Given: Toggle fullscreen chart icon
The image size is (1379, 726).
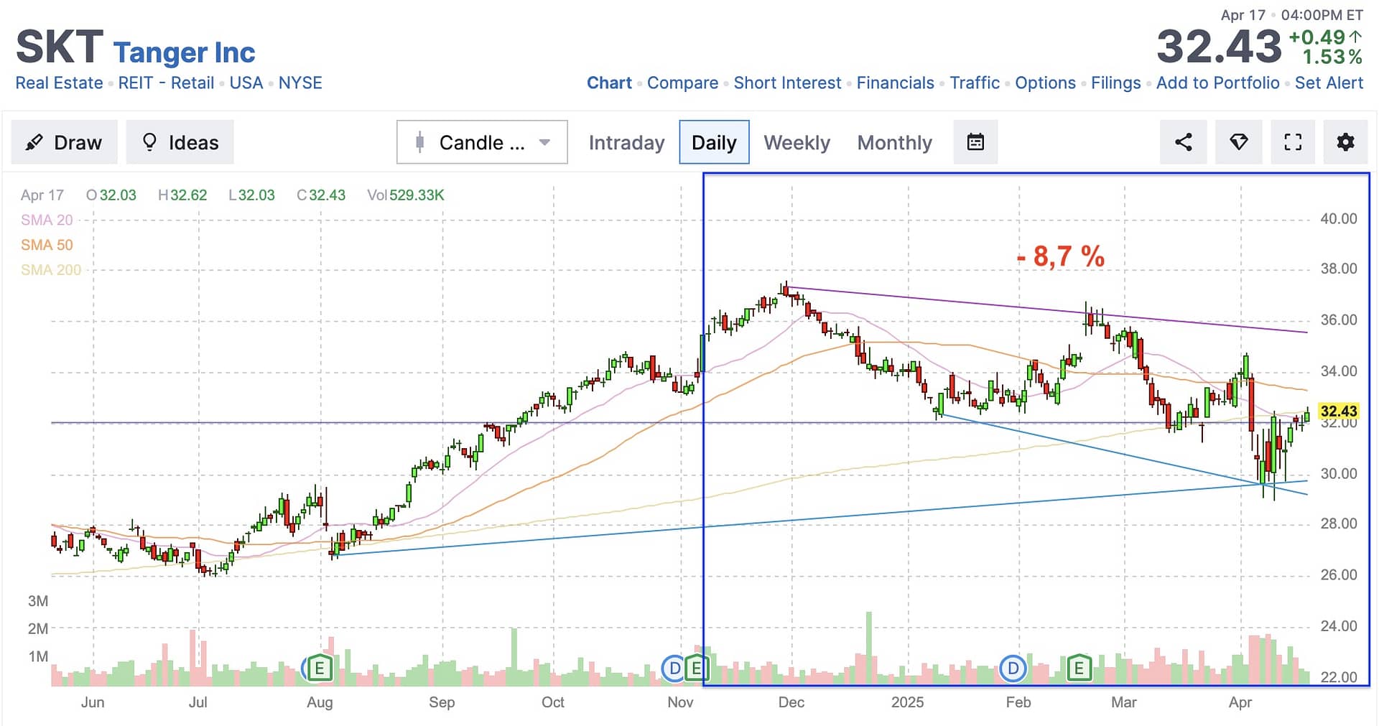Looking at the screenshot, I should (x=1293, y=142).
